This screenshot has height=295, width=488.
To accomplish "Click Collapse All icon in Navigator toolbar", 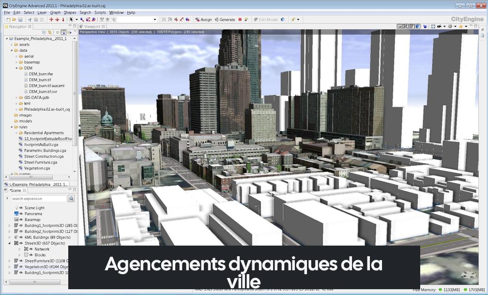I will pyautogui.click(x=44, y=32).
